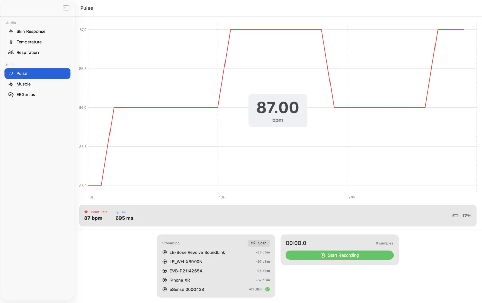Click the green connected checkmark for eSense

tap(268, 289)
